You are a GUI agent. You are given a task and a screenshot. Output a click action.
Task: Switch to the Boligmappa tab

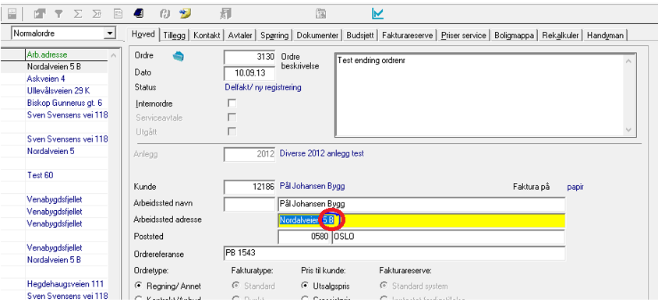[x=514, y=36]
